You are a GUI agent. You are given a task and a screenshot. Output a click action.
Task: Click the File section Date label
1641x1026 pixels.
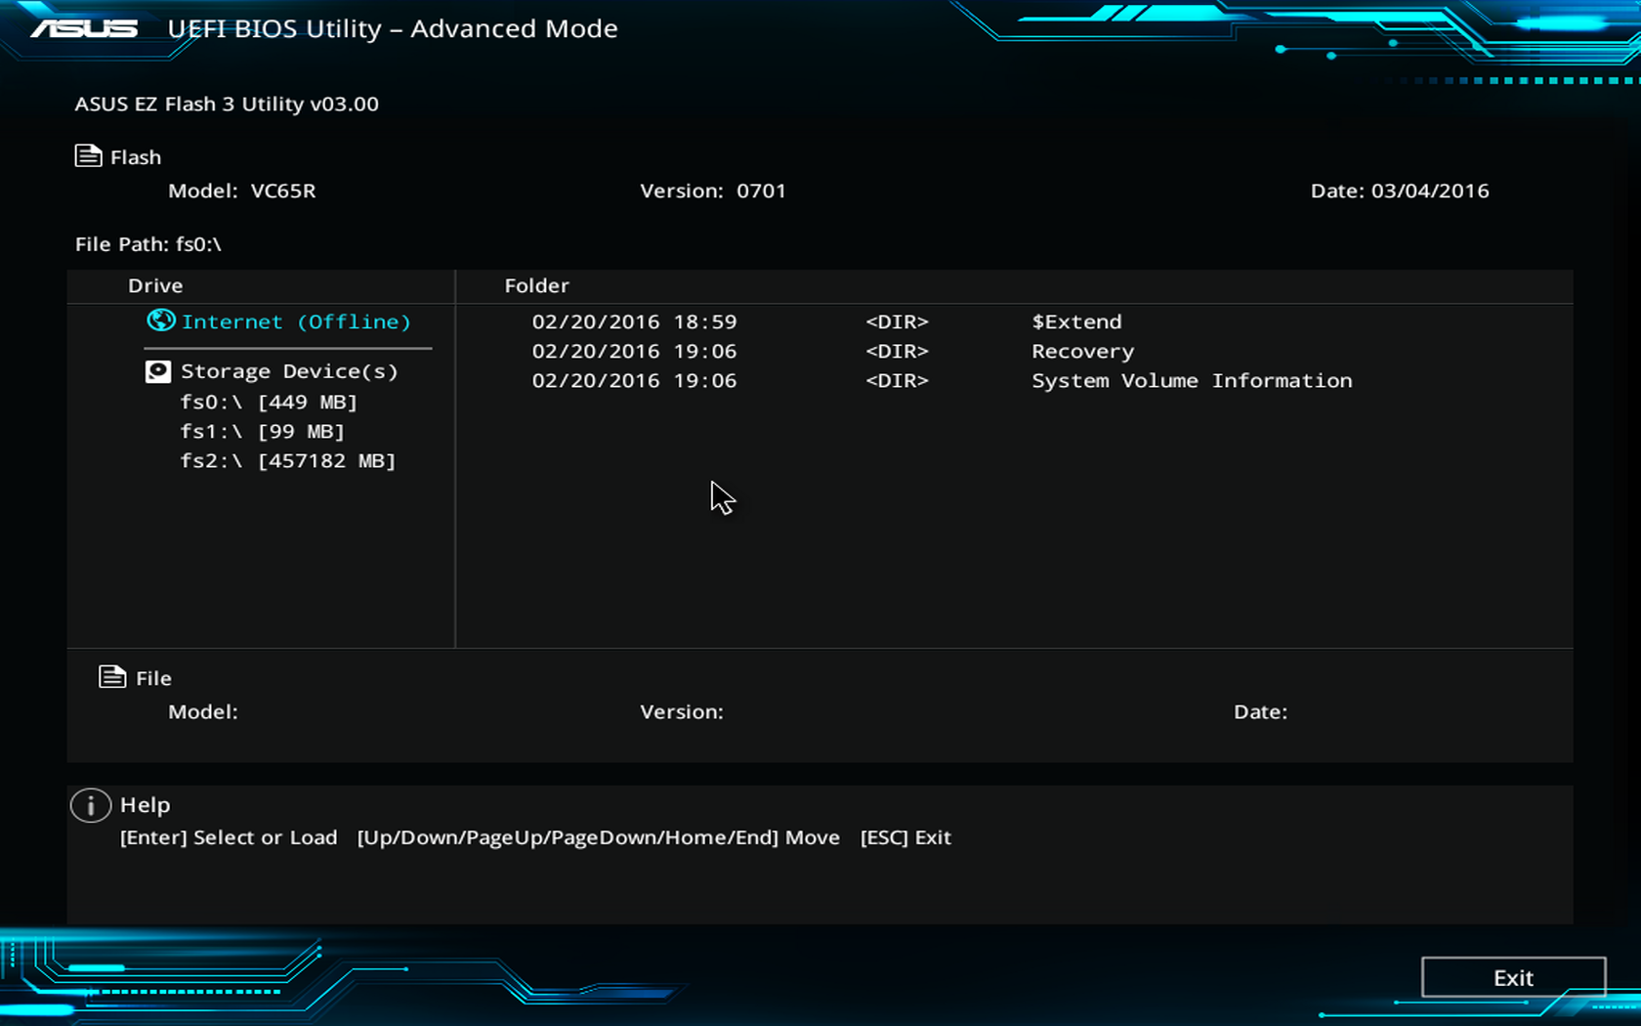1260,711
